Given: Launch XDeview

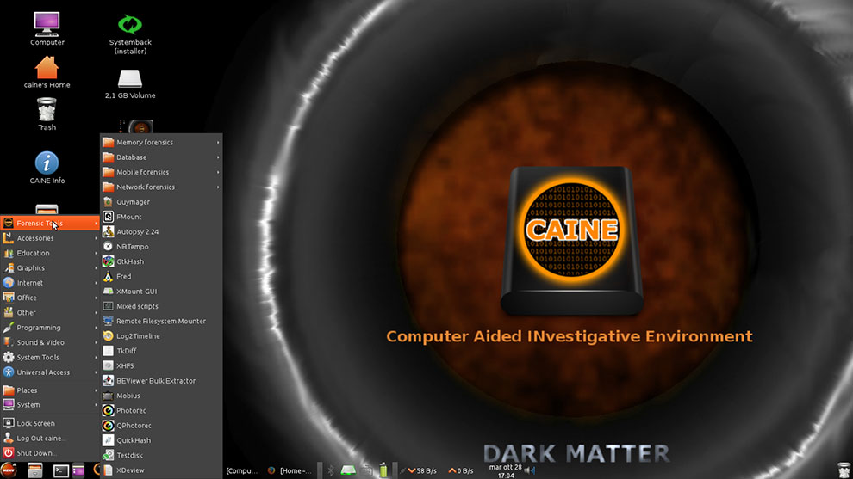Looking at the screenshot, I should point(161,471).
